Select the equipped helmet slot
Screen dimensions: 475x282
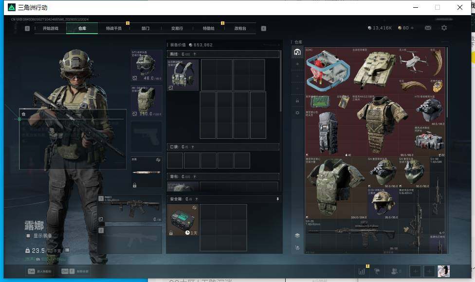pos(146,66)
